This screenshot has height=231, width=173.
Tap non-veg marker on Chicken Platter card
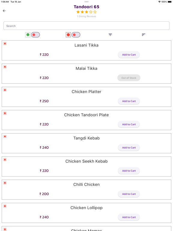(5, 90)
